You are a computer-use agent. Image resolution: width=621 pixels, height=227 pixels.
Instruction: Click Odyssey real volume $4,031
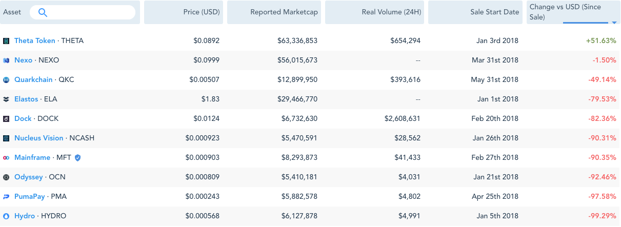[x=409, y=177]
